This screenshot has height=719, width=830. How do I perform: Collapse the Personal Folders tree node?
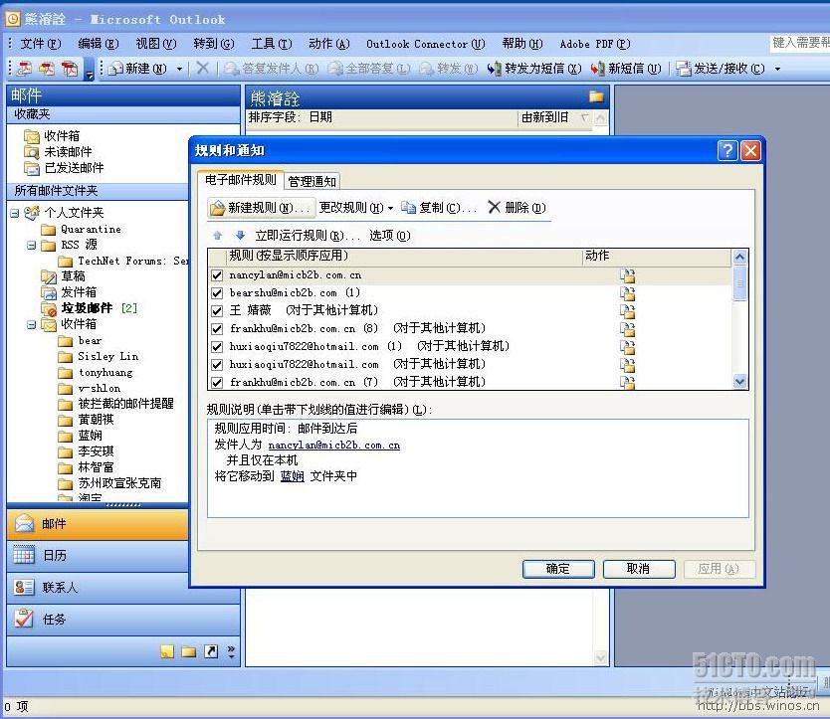15,213
